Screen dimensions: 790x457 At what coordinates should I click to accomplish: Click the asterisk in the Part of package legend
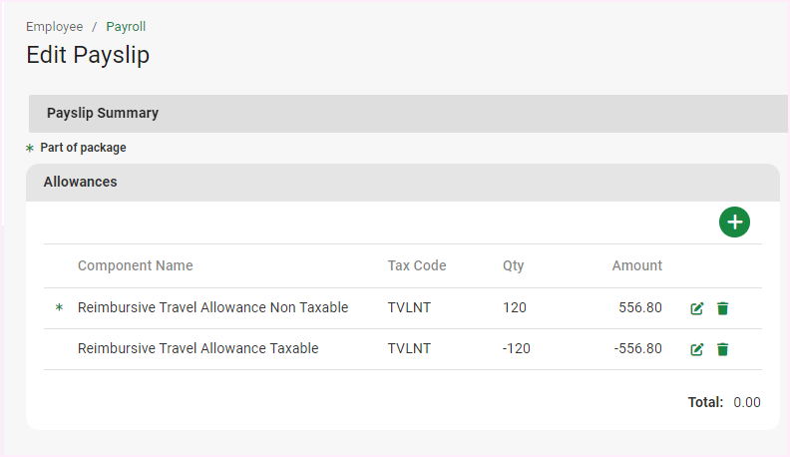[30, 148]
